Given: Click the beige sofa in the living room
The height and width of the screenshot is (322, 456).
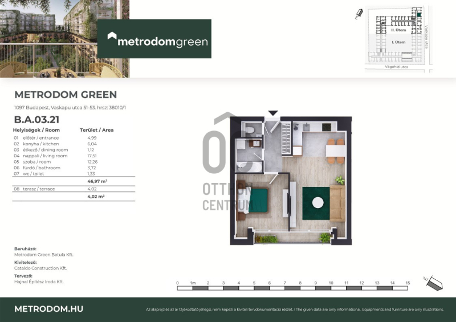Looking at the screenshot, I should [x=337, y=203].
